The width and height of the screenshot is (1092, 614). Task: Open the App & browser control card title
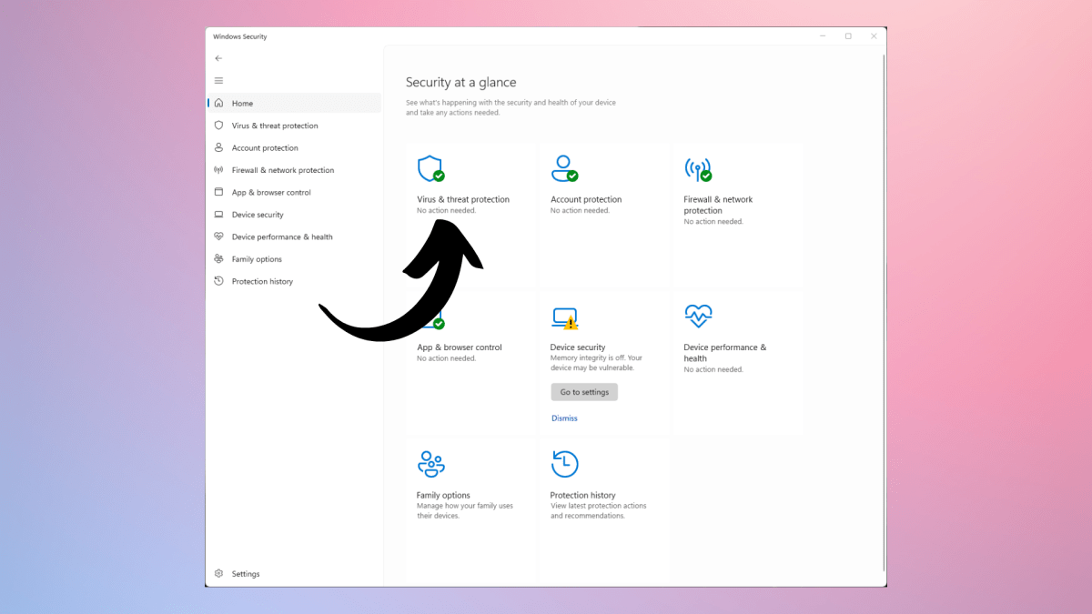pyautogui.click(x=460, y=347)
